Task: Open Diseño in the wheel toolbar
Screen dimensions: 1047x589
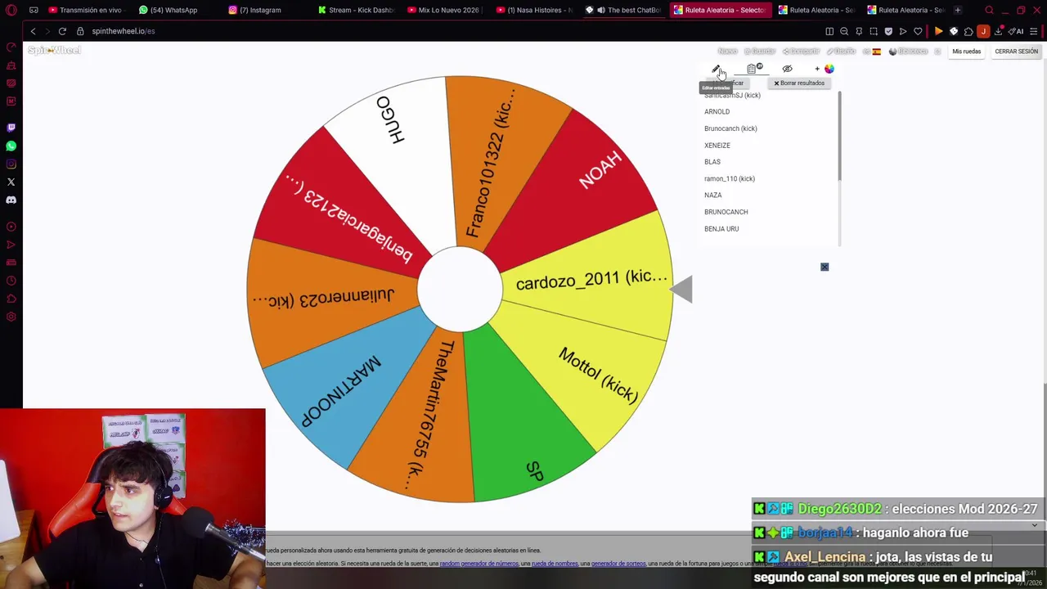Action: pos(842,52)
